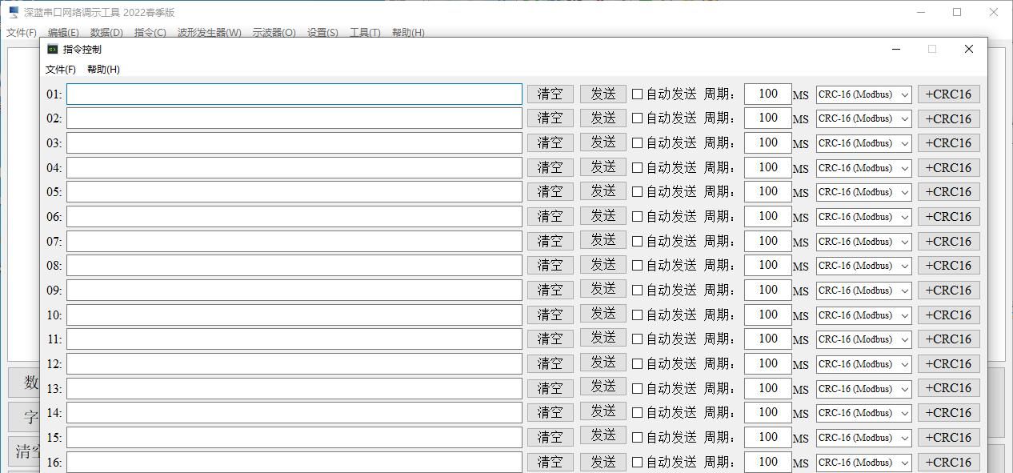Enable 自动发送 for command row 05

click(636, 191)
